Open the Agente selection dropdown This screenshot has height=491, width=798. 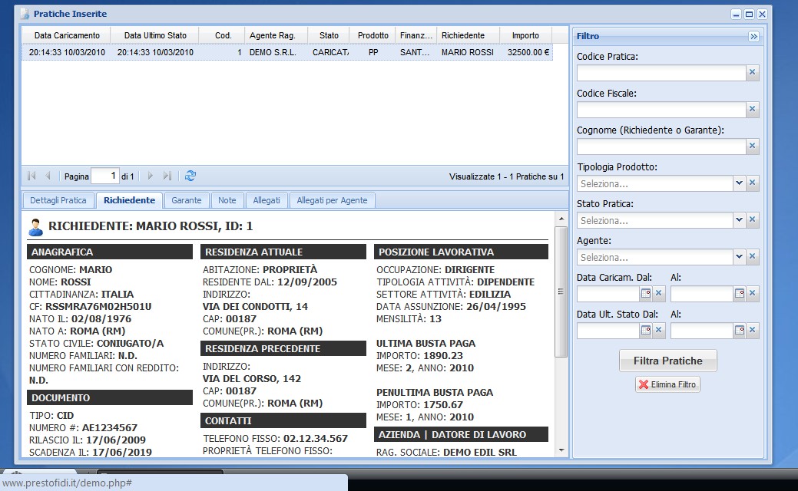click(739, 257)
